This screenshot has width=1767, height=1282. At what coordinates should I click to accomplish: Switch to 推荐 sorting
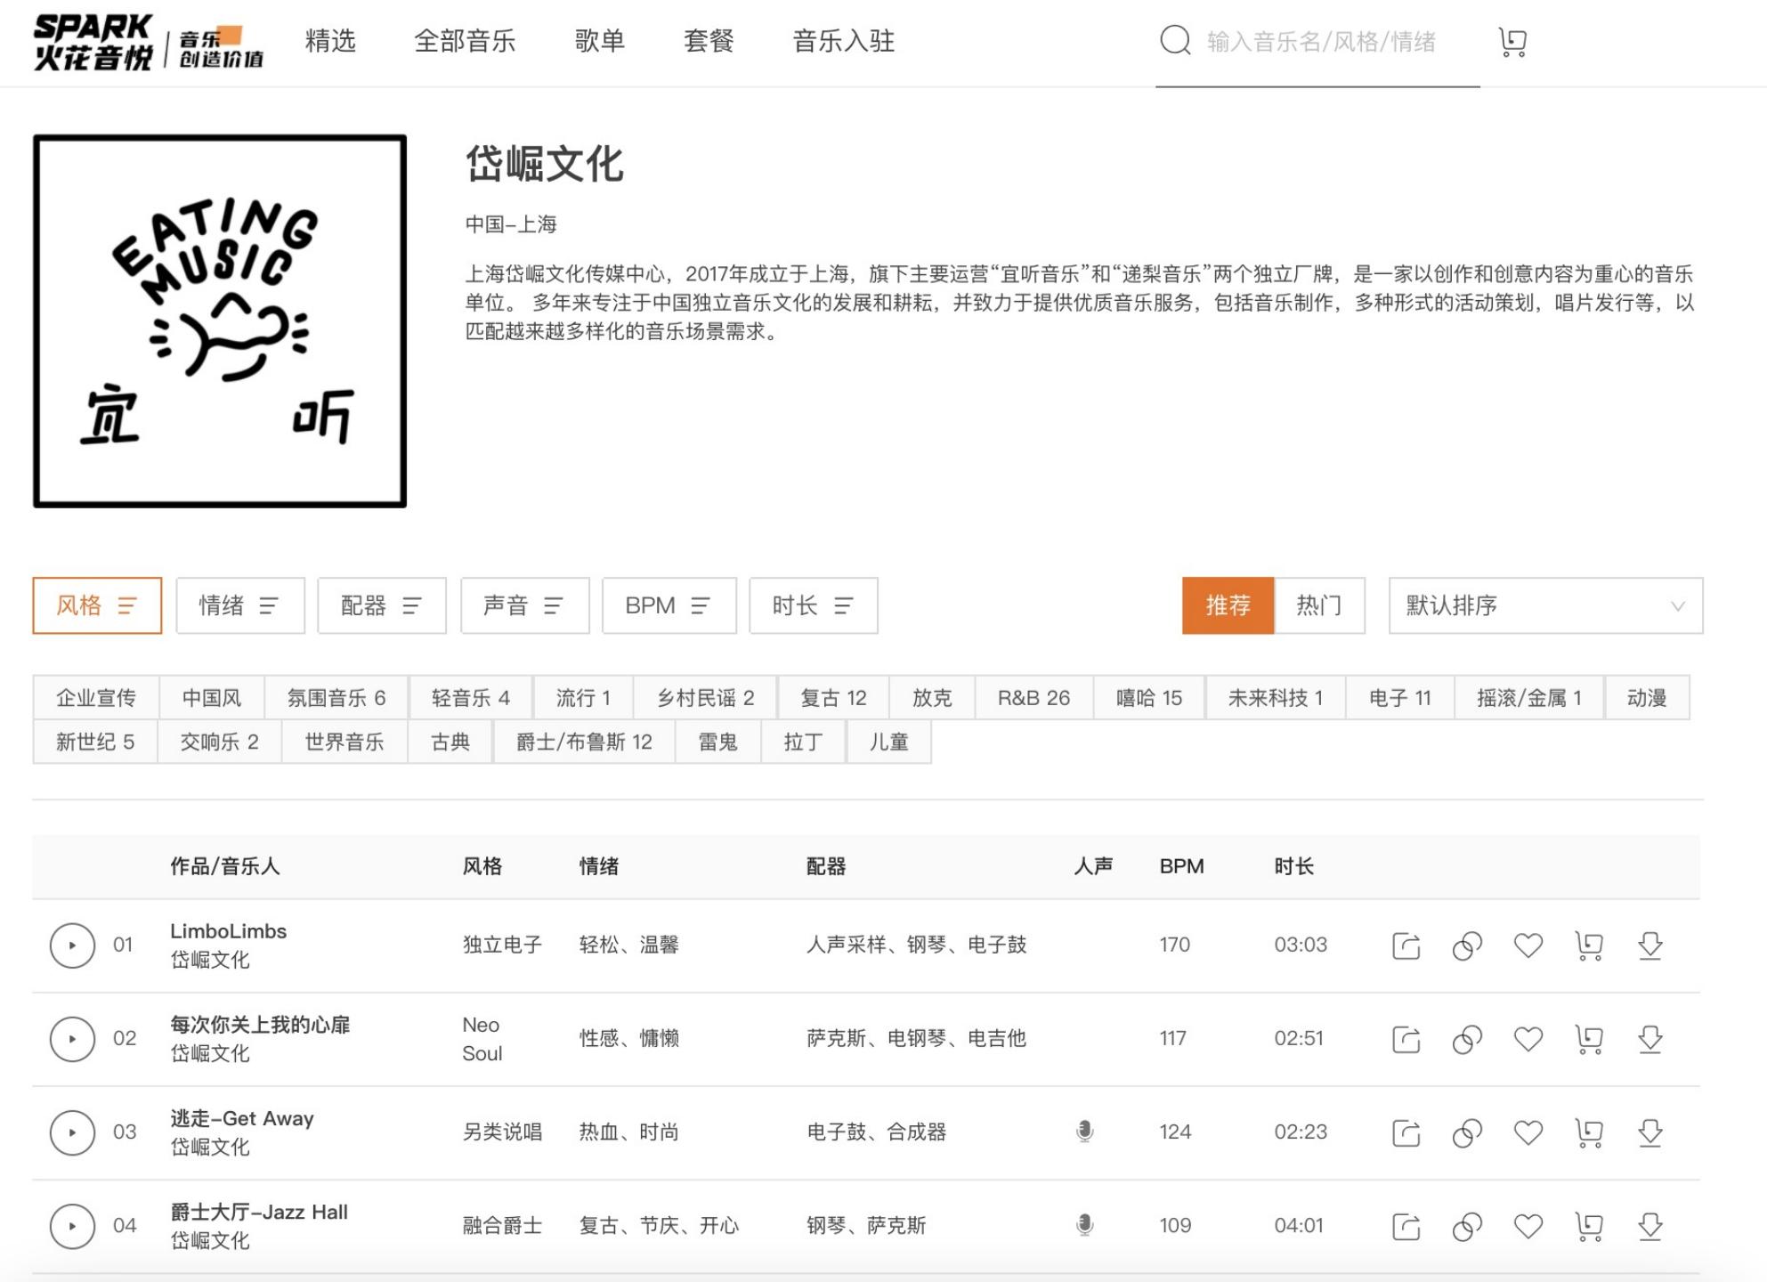pos(1228,605)
